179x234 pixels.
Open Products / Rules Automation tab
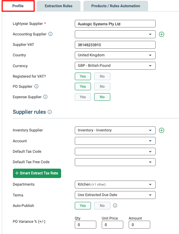[116, 6]
